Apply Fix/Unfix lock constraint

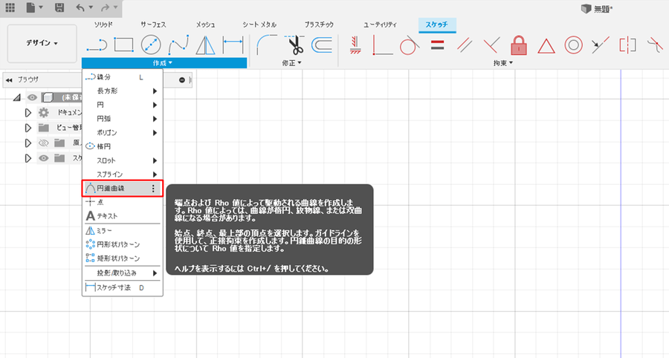(519, 45)
